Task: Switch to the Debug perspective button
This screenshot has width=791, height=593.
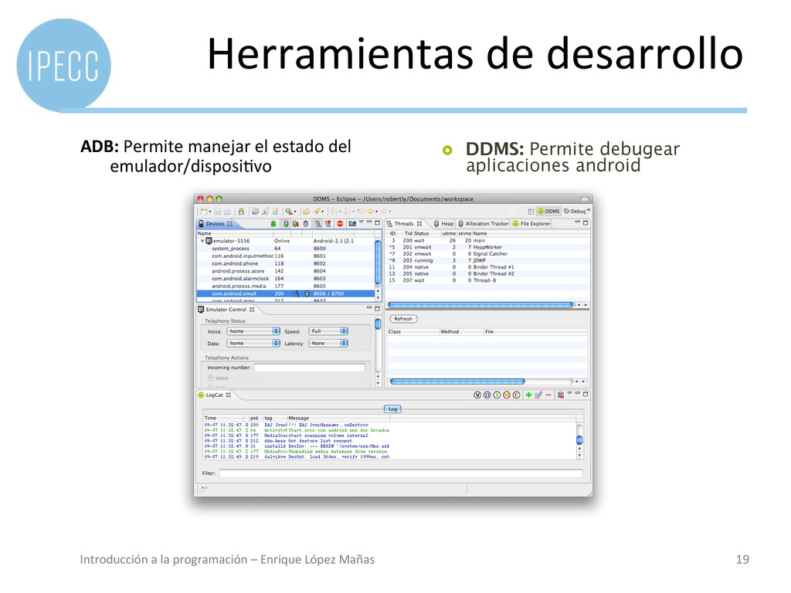Action: [575, 212]
